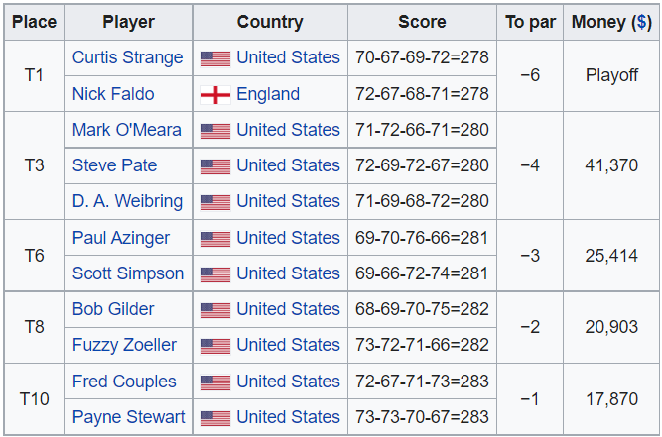Go to Scott Simpson's player page

[x=127, y=273]
